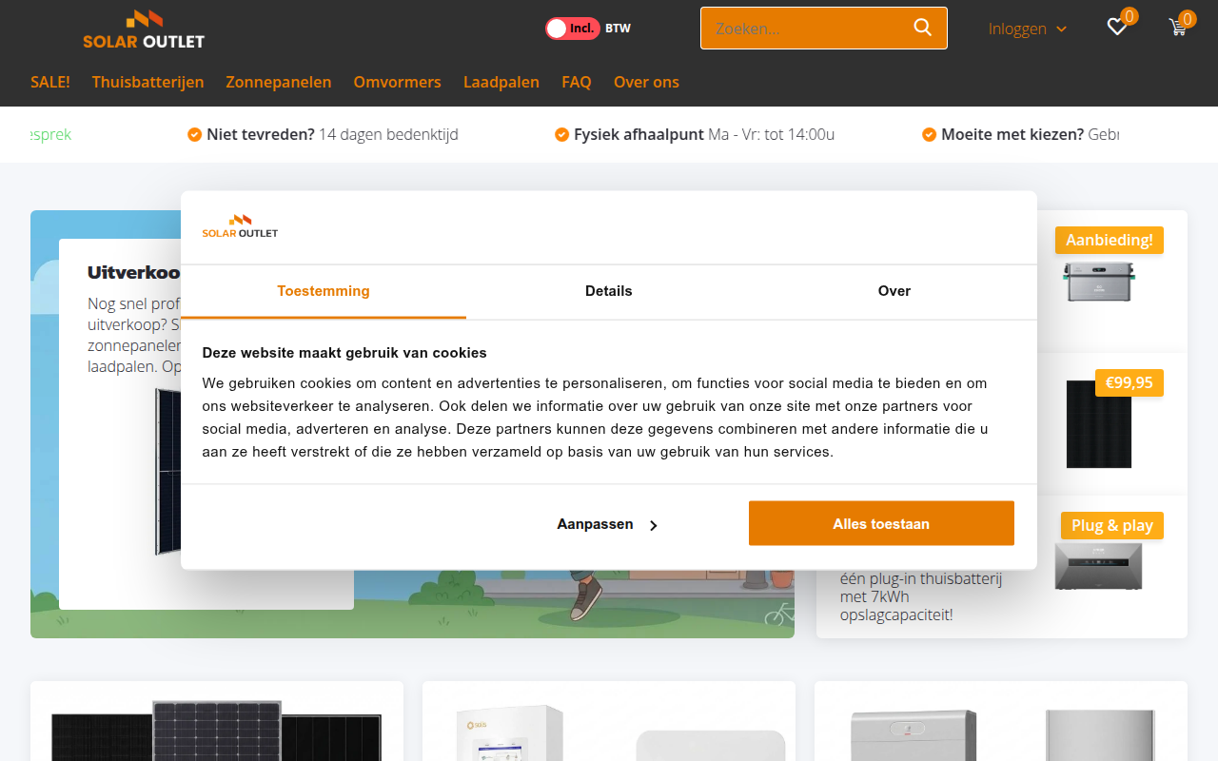Click the Plug & play badge
This screenshot has height=761, width=1218.
[x=1112, y=525]
